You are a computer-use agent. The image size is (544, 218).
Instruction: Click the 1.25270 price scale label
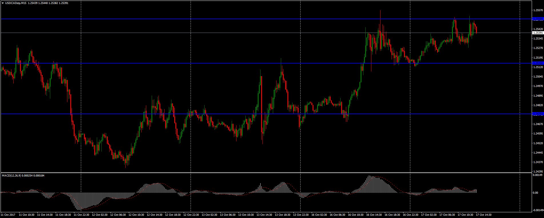538,48
